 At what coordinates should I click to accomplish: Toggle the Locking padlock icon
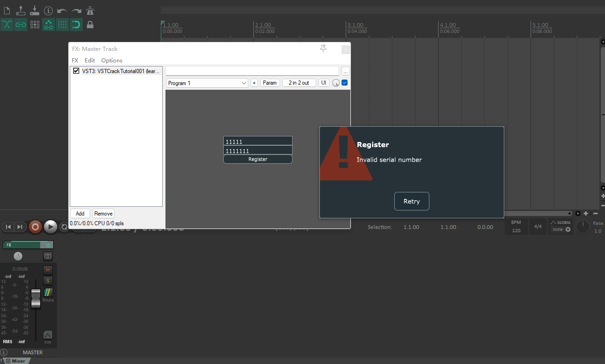tap(90, 25)
